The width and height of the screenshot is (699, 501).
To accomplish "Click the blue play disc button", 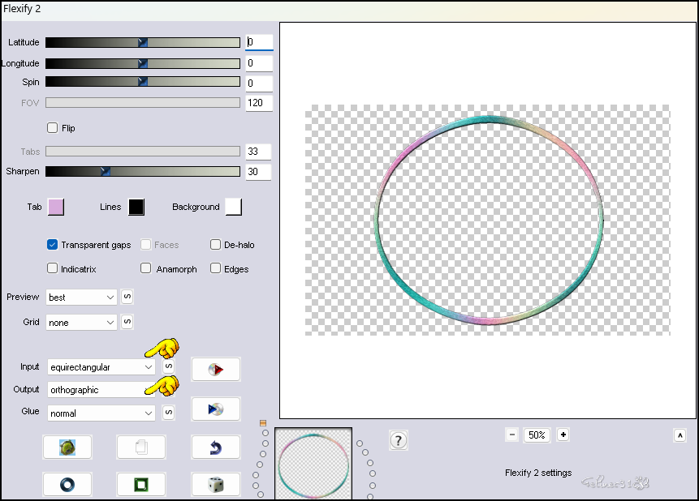I will [215, 409].
